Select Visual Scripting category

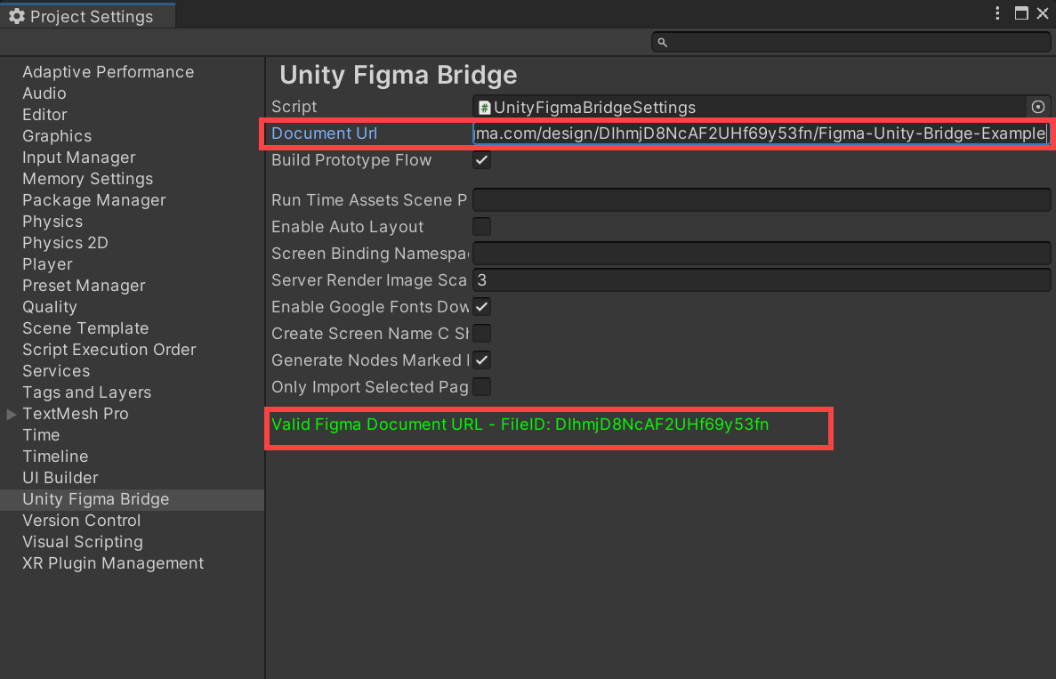[x=83, y=542]
